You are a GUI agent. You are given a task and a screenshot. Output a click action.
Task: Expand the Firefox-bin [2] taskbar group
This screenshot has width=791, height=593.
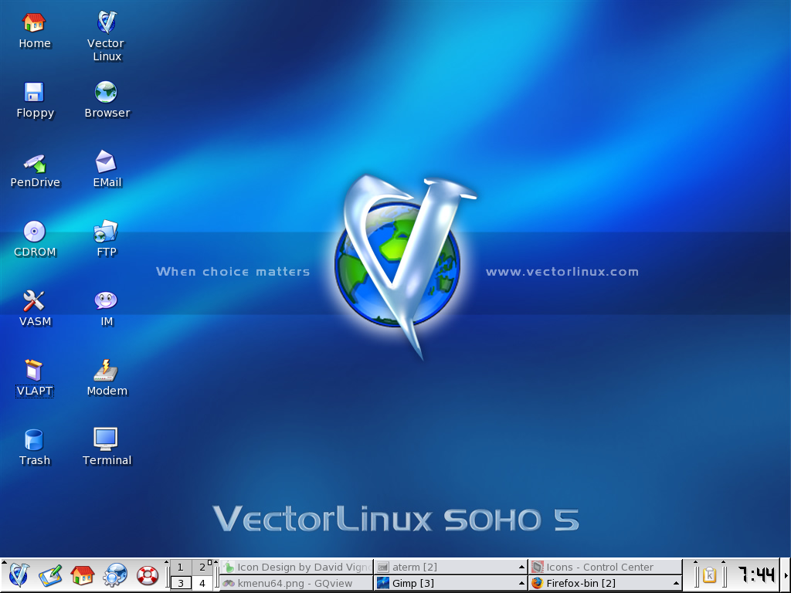(604, 583)
